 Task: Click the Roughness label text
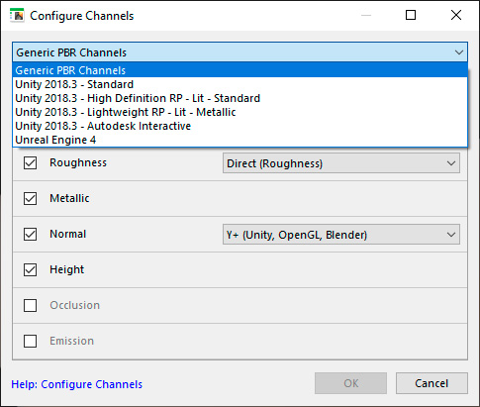pyautogui.click(x=78, y=162)
